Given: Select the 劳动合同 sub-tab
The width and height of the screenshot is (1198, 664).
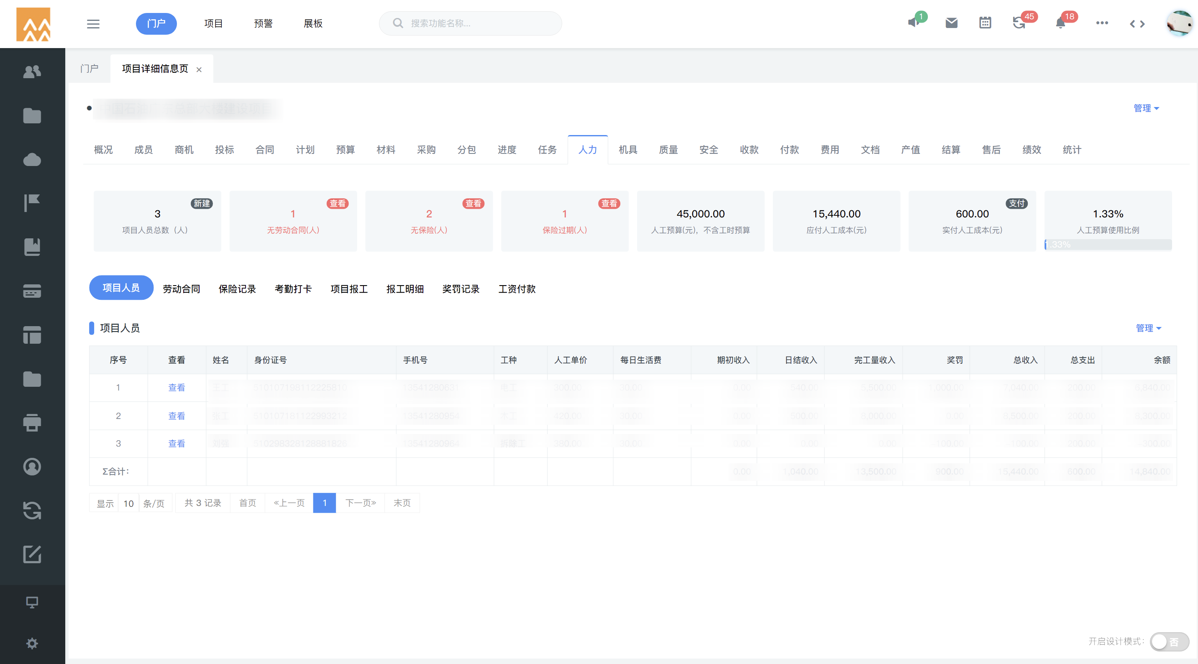Looking at the screenshot, I should [x=182, y=289].
